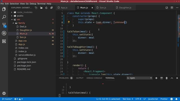The image size is (180, 101).
Task: Open serviceWorker.js in the file tree
Action: click(27, 55)
